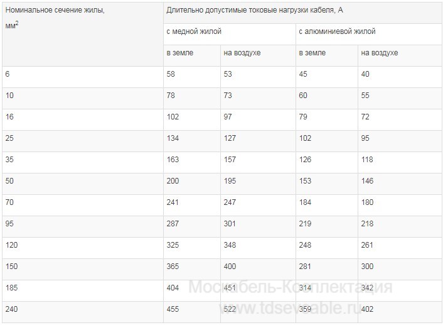Click "в земле" under the copper heading
This screenshot has width=443, height=325.
click(180, 53)
